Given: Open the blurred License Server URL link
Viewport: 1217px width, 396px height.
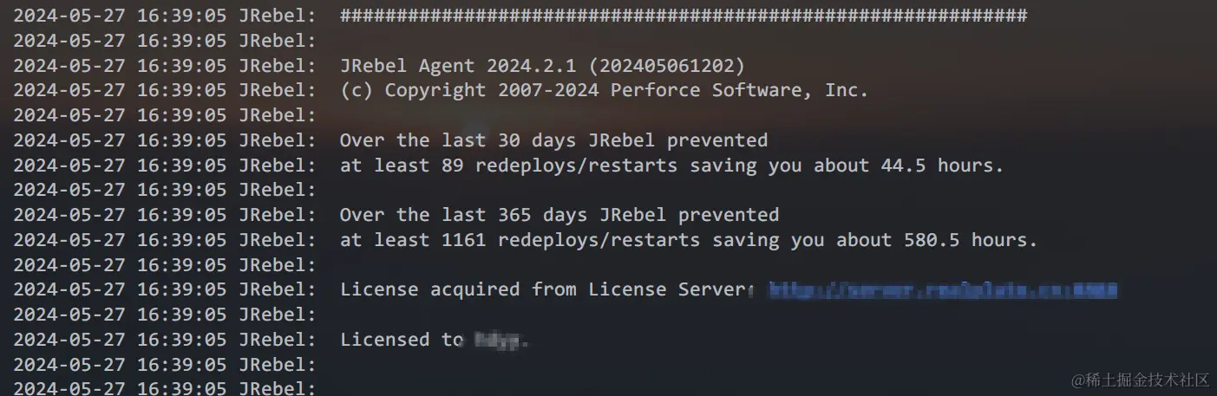Looking at the screenshot, I should 943,289.
